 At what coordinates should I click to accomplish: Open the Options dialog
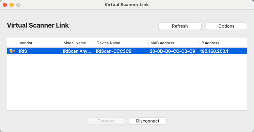(226, 26)
